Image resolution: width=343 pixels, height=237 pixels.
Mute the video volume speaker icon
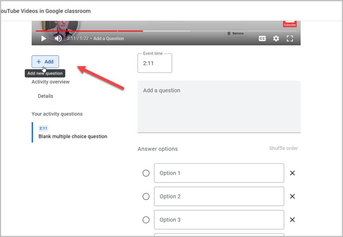[x=58, y=38]
